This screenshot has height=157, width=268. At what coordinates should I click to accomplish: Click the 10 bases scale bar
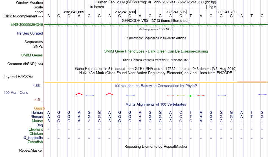point(156,7)
